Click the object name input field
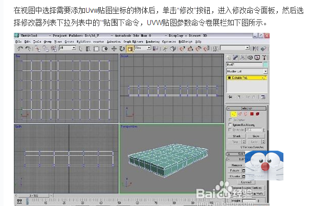This screenshot has width=309, height=206. click(x=244, y=65)
